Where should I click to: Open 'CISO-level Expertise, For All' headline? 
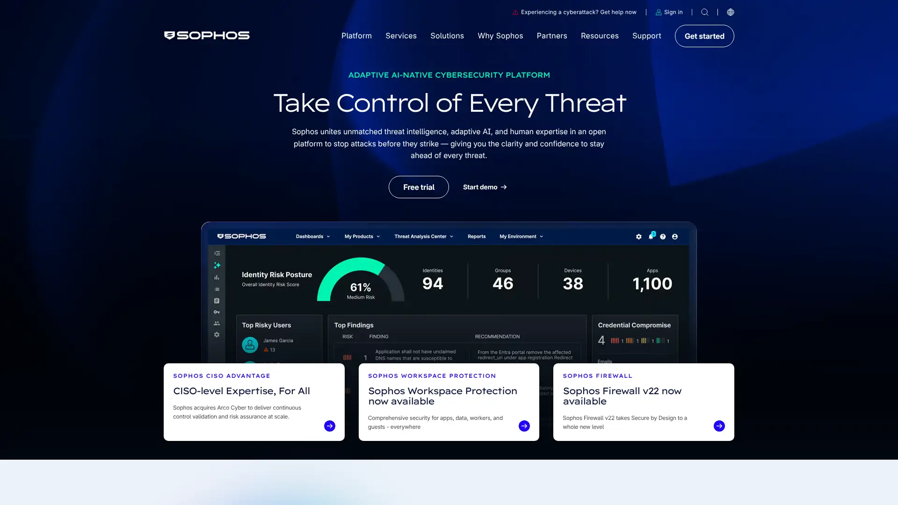[241, 391]
